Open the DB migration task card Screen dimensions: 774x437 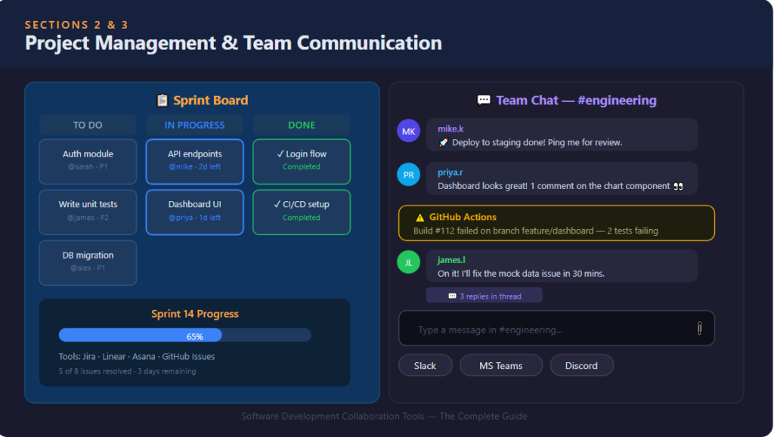click(x=88, y=262)
